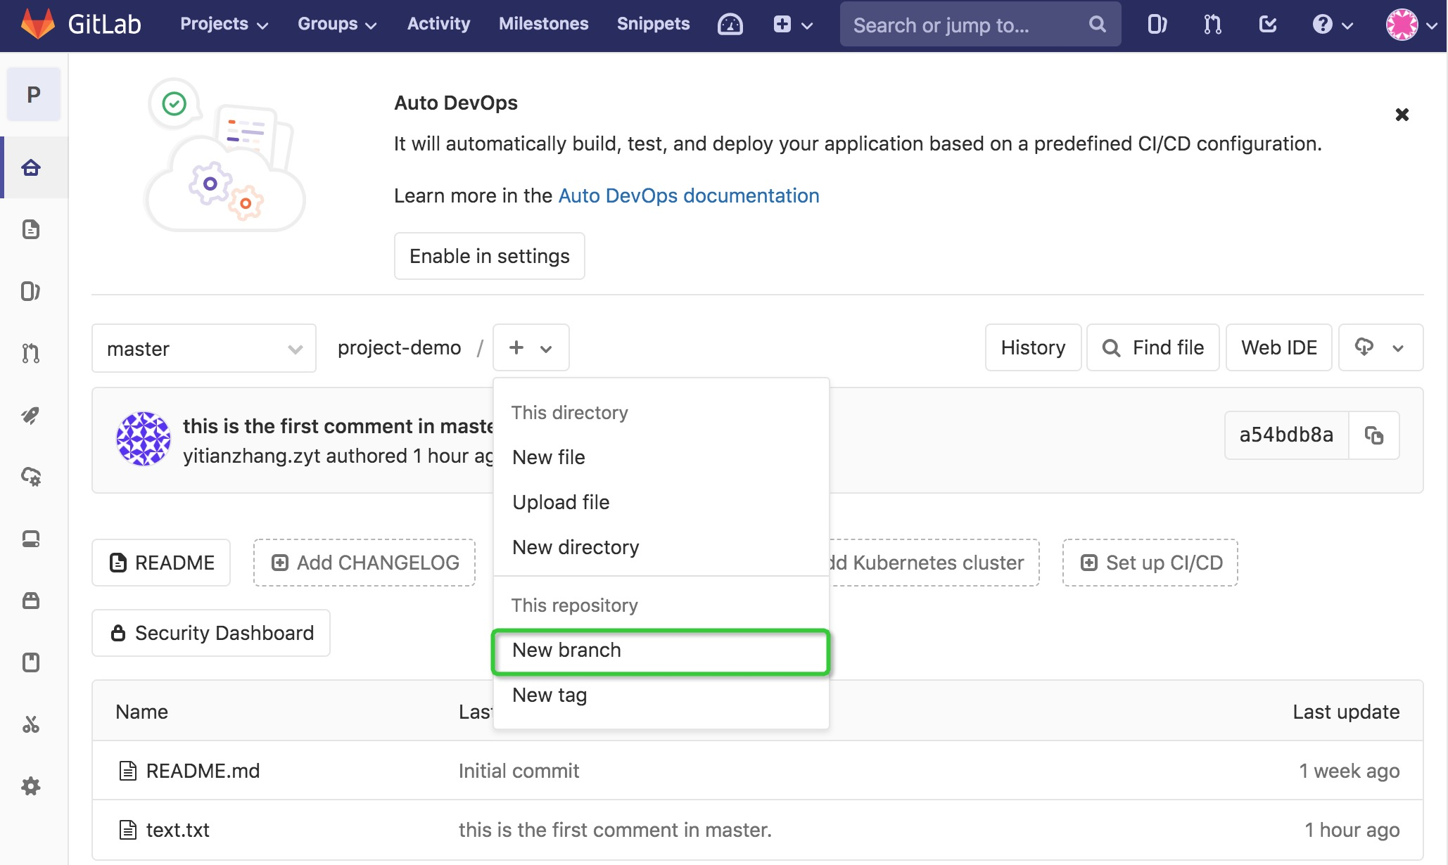Select New tag in the dropdown menu

point(550,695)
